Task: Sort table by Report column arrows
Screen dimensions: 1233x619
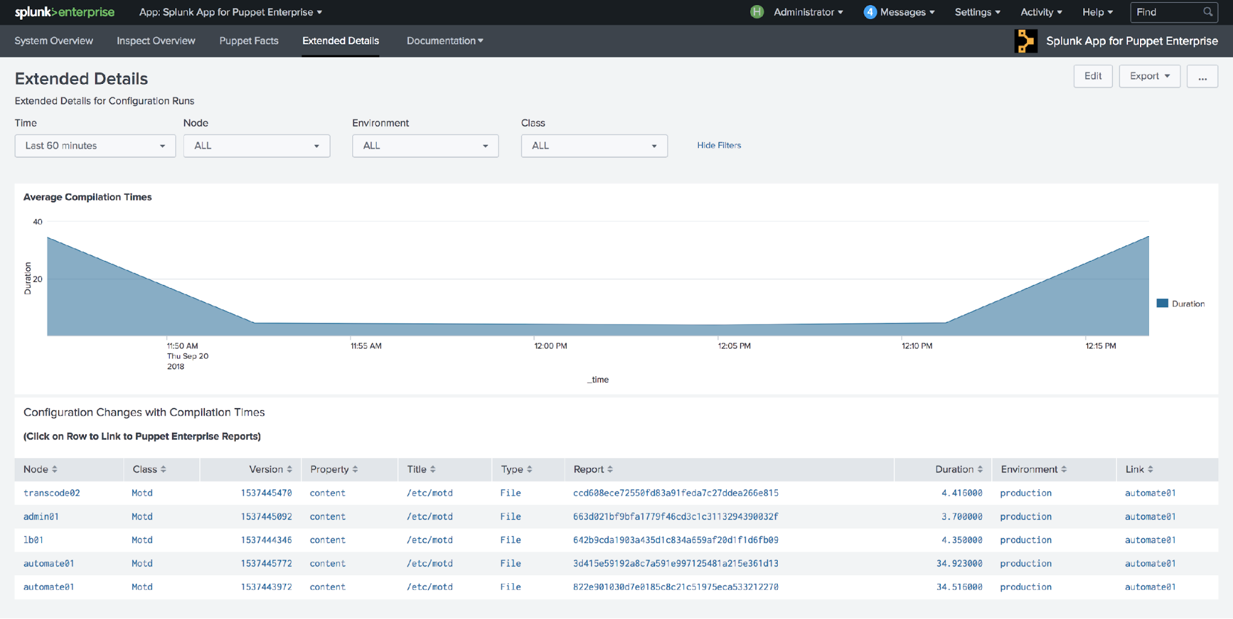Action: [x=610, y=469]
